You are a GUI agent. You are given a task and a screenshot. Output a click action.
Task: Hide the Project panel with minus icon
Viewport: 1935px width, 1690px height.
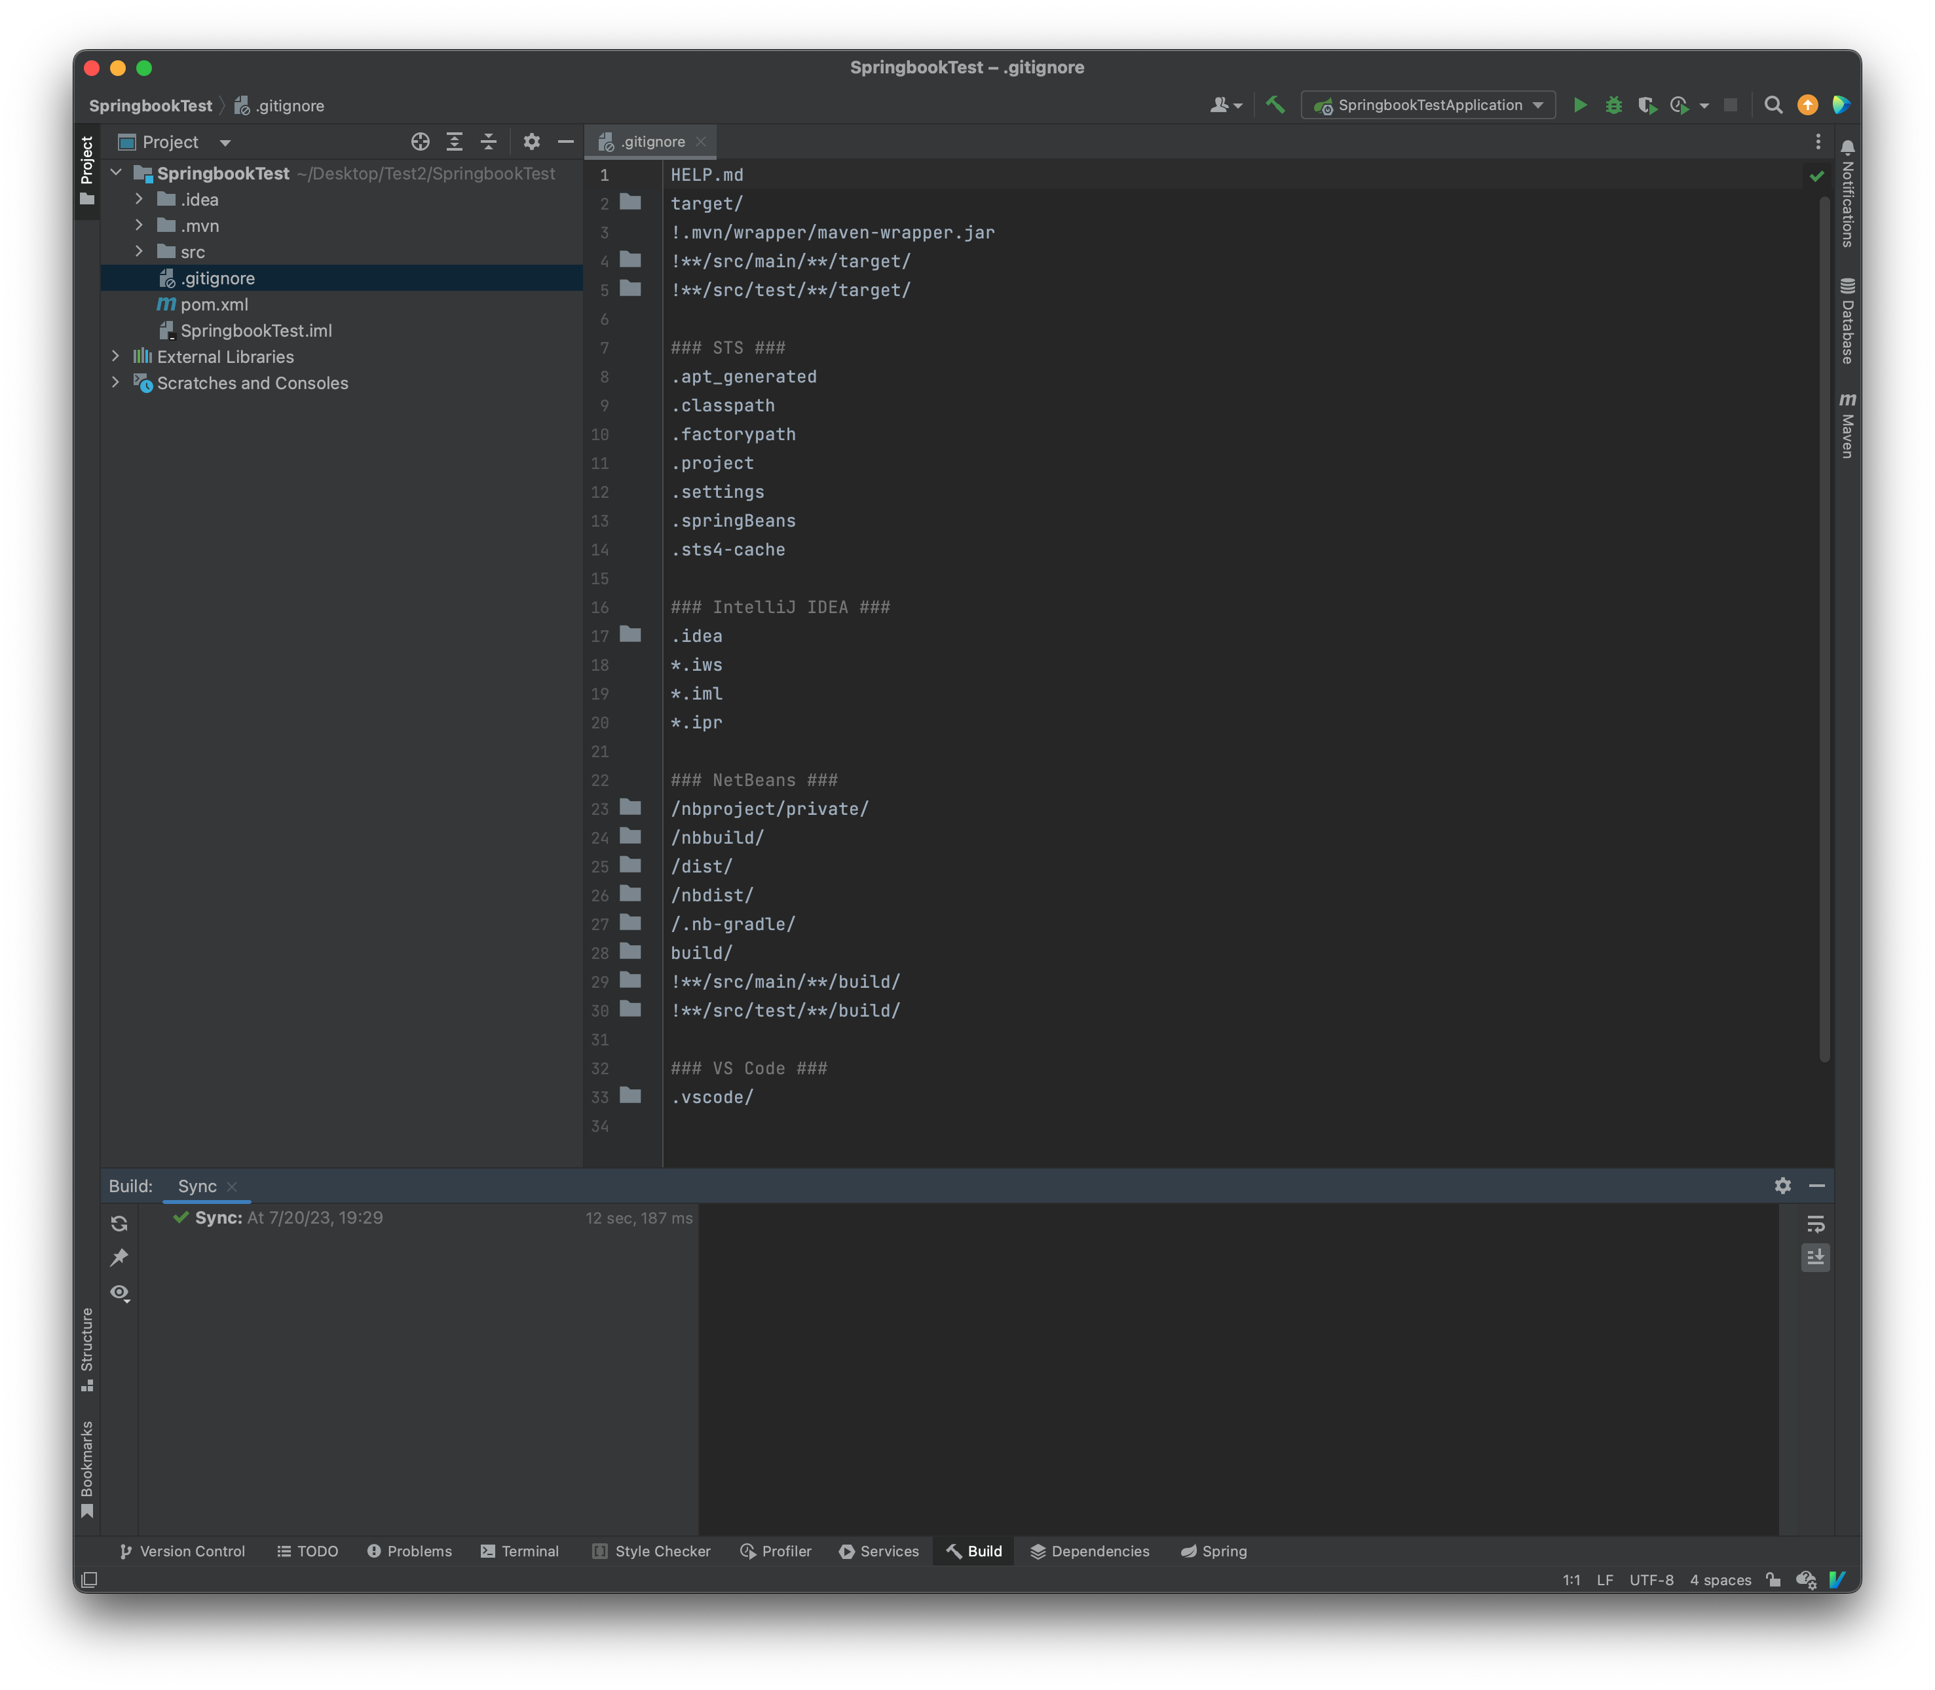click(566, 141)
